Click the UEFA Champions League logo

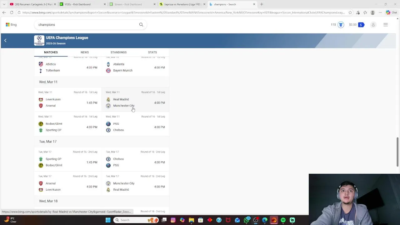point(39,41)
